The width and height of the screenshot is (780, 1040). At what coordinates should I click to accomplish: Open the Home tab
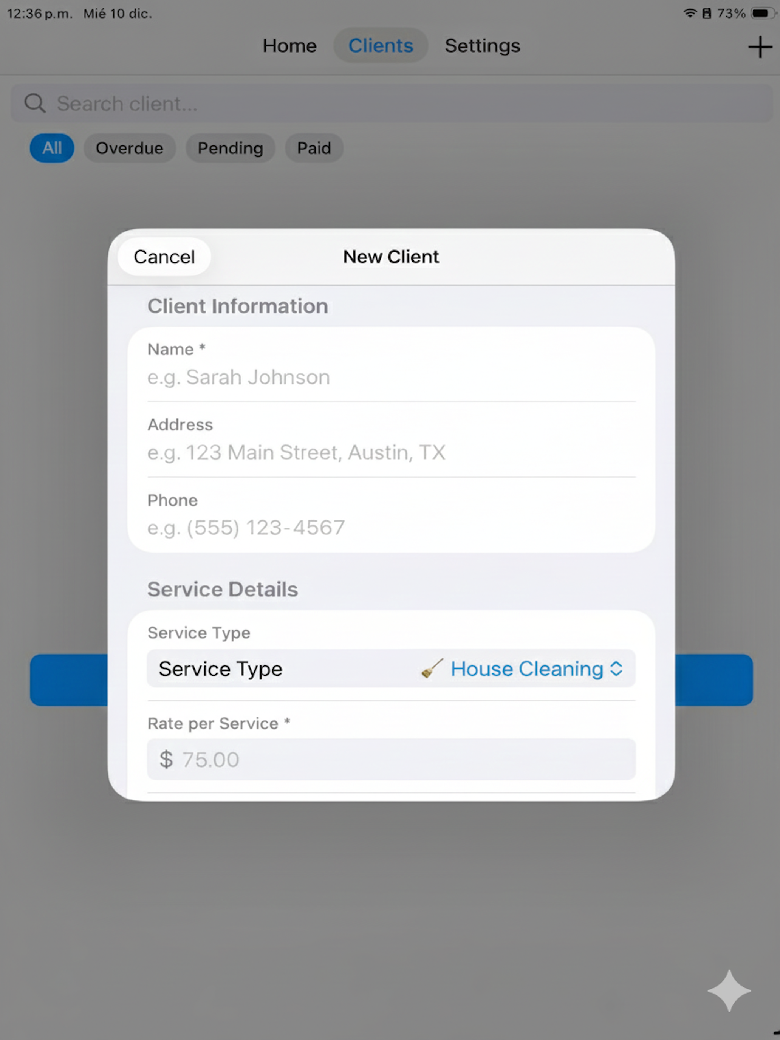289,46
